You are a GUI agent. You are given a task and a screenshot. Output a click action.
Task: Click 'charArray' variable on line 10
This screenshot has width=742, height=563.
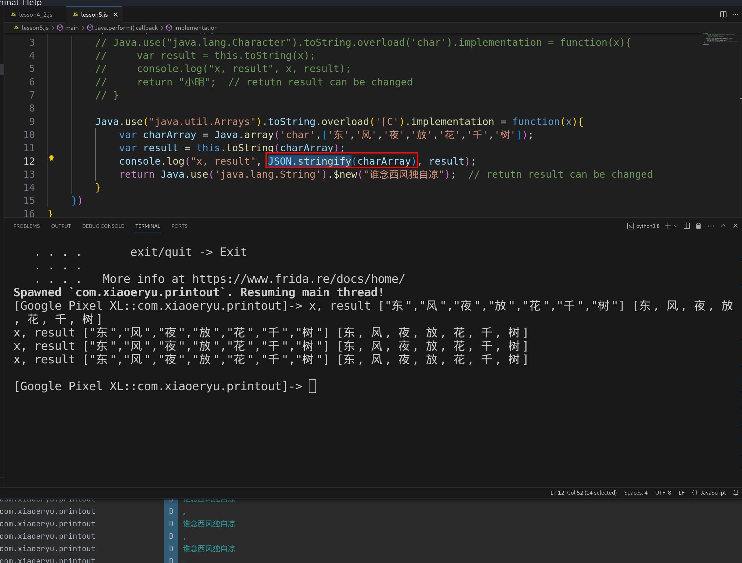pyautogui.click(x=170, y=135)
